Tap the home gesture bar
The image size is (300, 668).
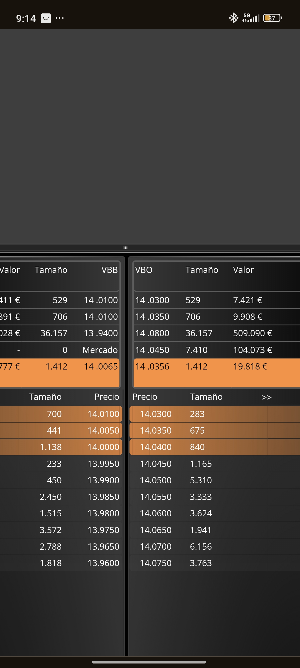(149, 662)
